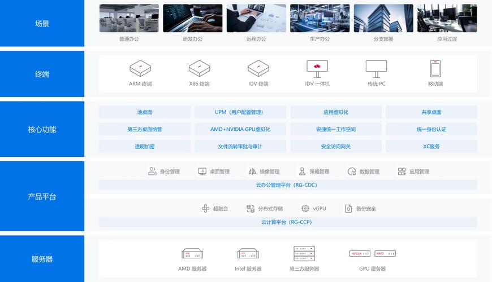The width and height of the screenshot is (492, 282).
Task: Click the 锐捷统一工作空间 button
Action: coord(336,129)
